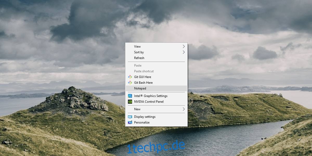This screenshot has width=312, height=156.
Task: Choose Git Bash Here from the menu
Action: click(x=156, y=83)
